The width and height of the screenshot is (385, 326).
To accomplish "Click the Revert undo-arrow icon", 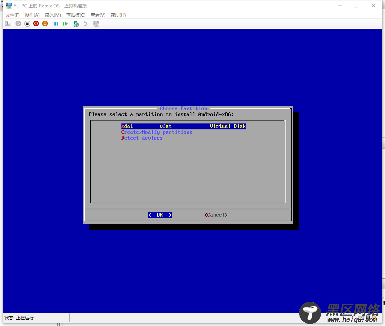I will pos(85,24).
